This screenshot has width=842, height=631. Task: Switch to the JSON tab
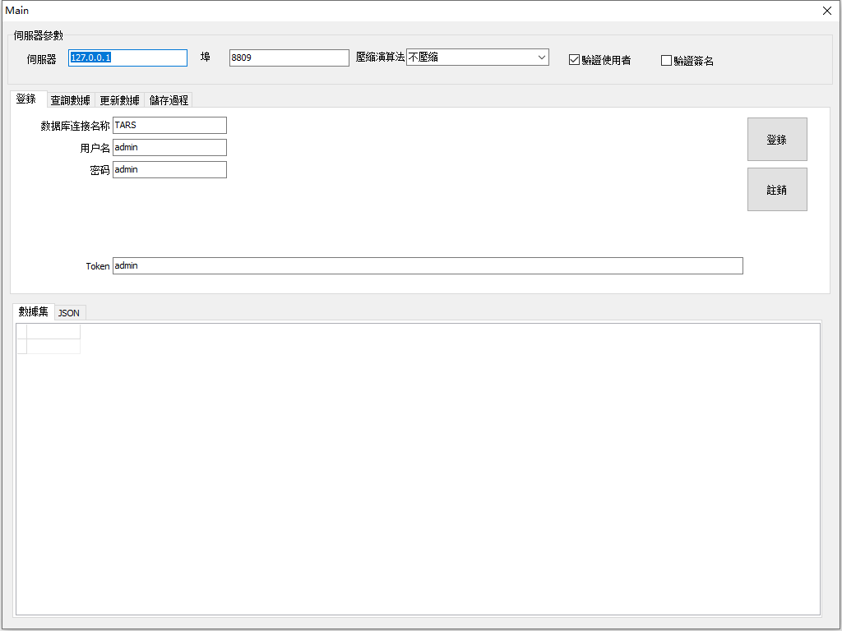click(x=69, y=313)
